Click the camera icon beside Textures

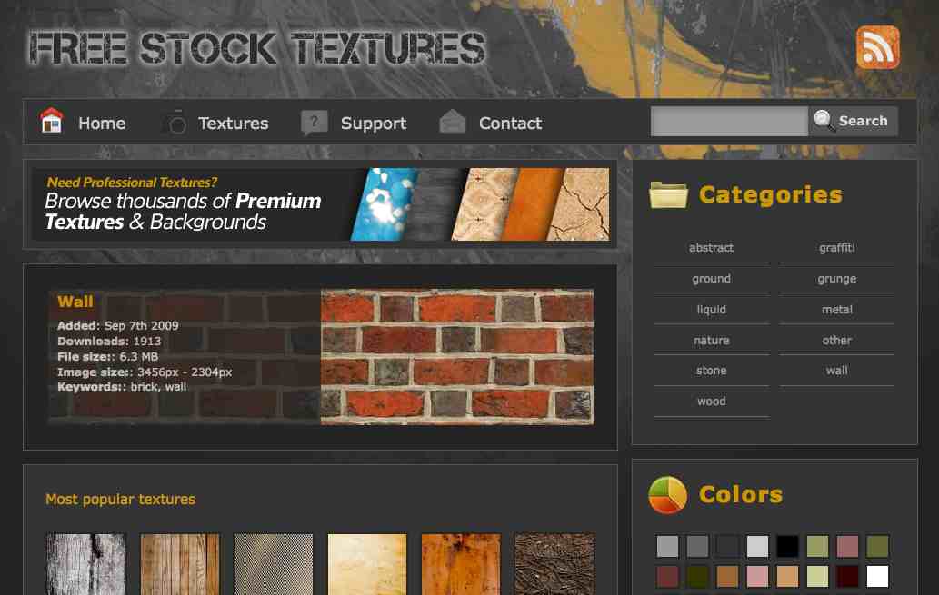click(x=175, y=122)
